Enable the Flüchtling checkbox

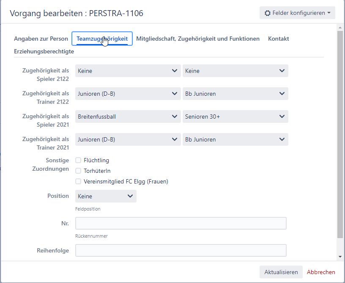(x=78, y=160)
